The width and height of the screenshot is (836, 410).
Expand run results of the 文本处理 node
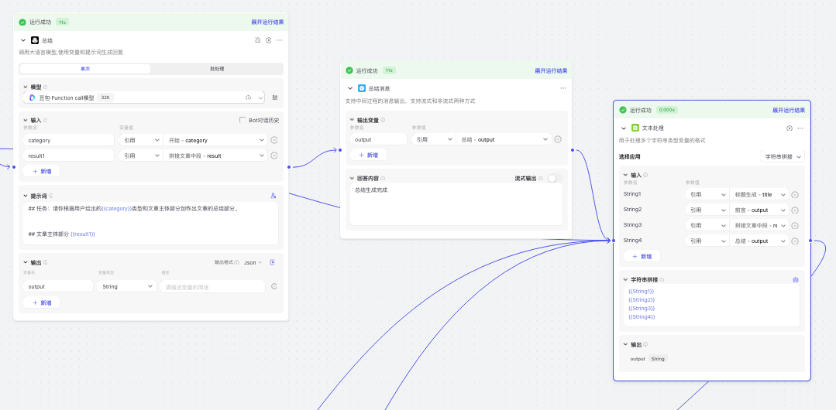tap(789, 110)
